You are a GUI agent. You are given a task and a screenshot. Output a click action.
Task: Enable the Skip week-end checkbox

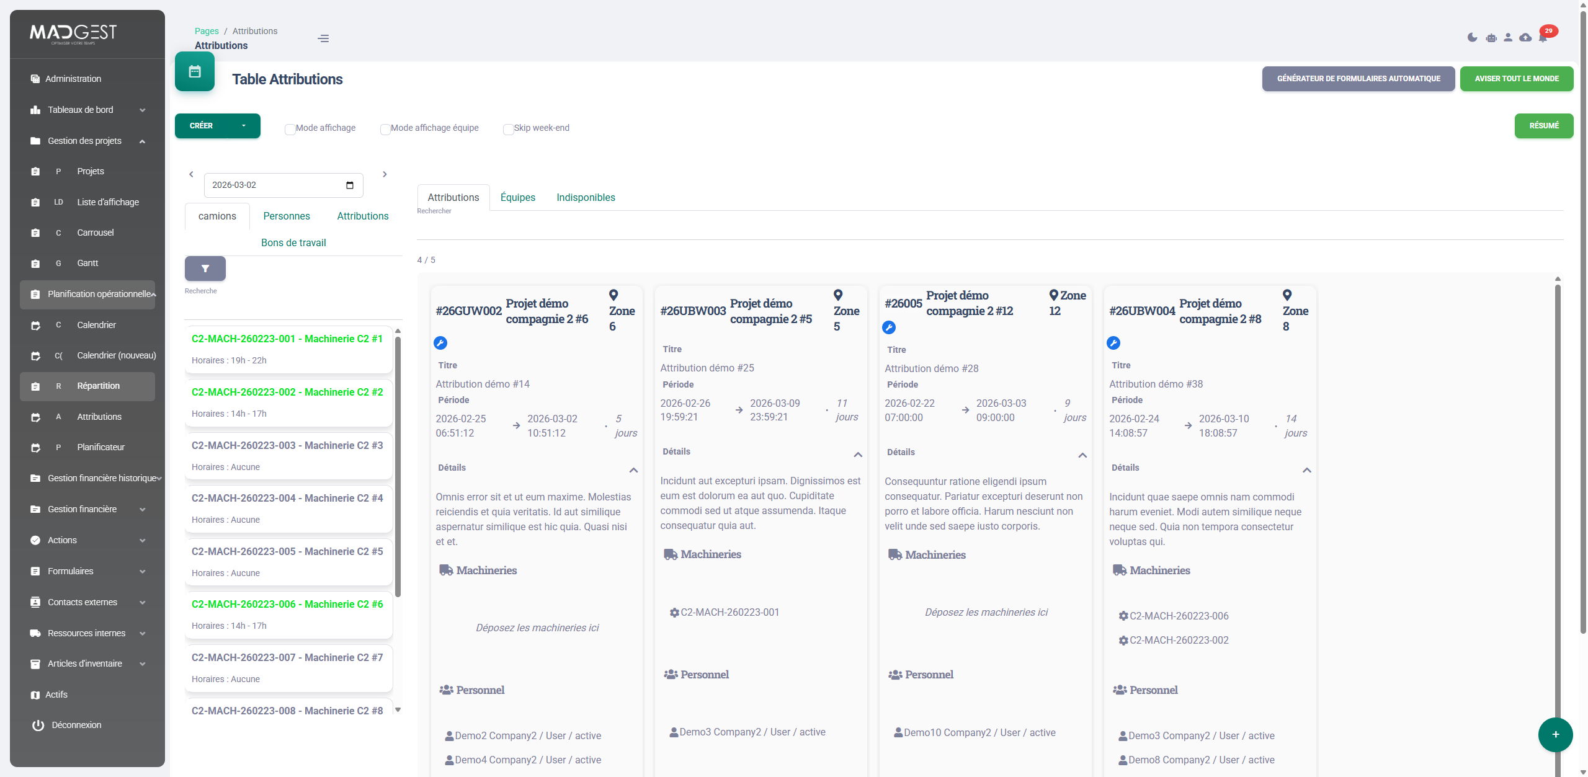tap(509, 130)
